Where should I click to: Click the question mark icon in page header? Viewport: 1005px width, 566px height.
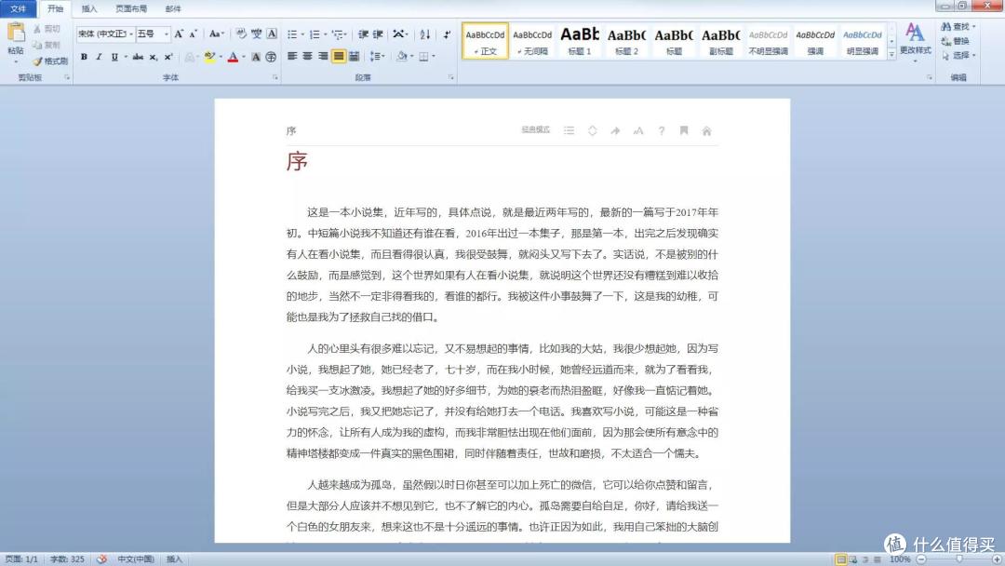(662, 130)
